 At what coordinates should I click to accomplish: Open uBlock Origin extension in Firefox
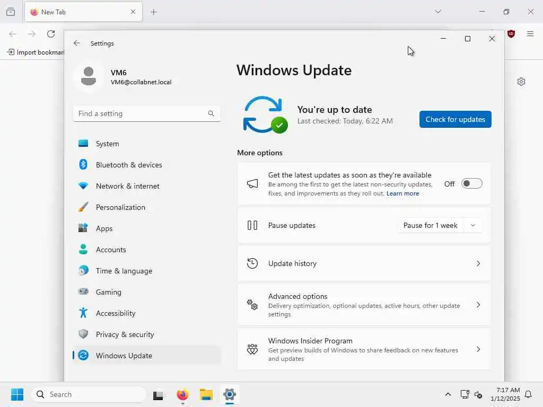[511, 33]
